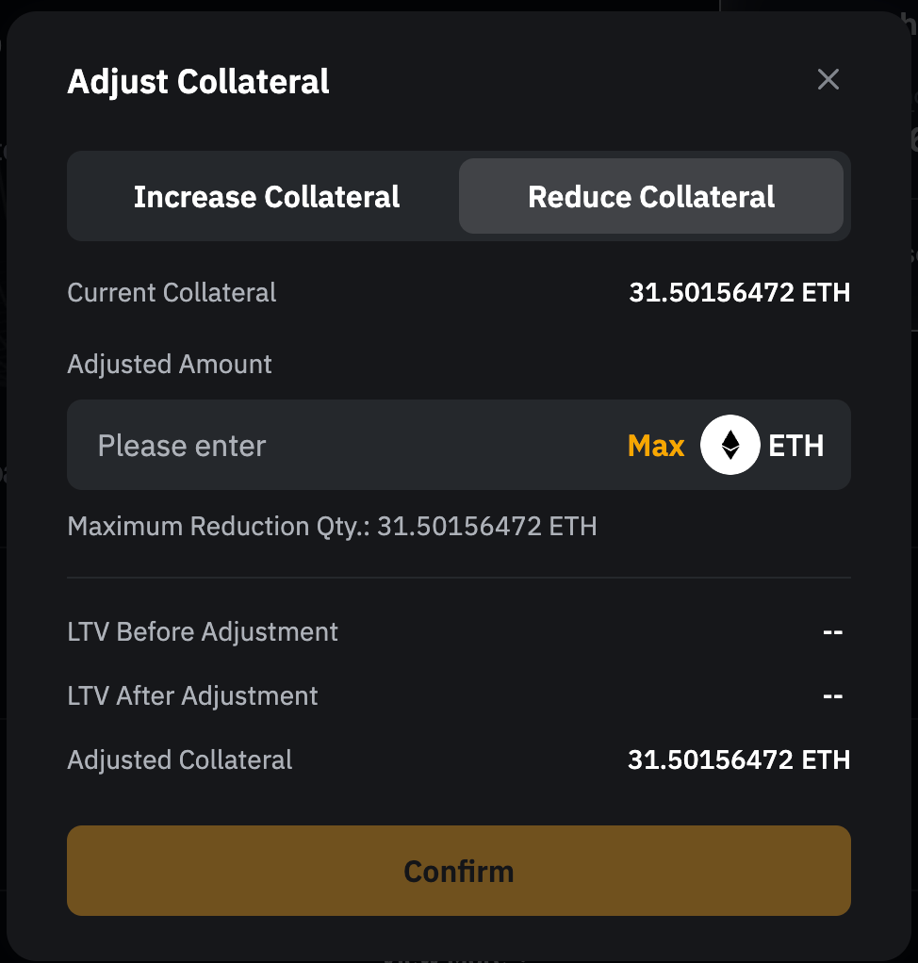
Task: Click the Adjusted Collateral label
Action: pyautogui.click(x=180, y=760)
